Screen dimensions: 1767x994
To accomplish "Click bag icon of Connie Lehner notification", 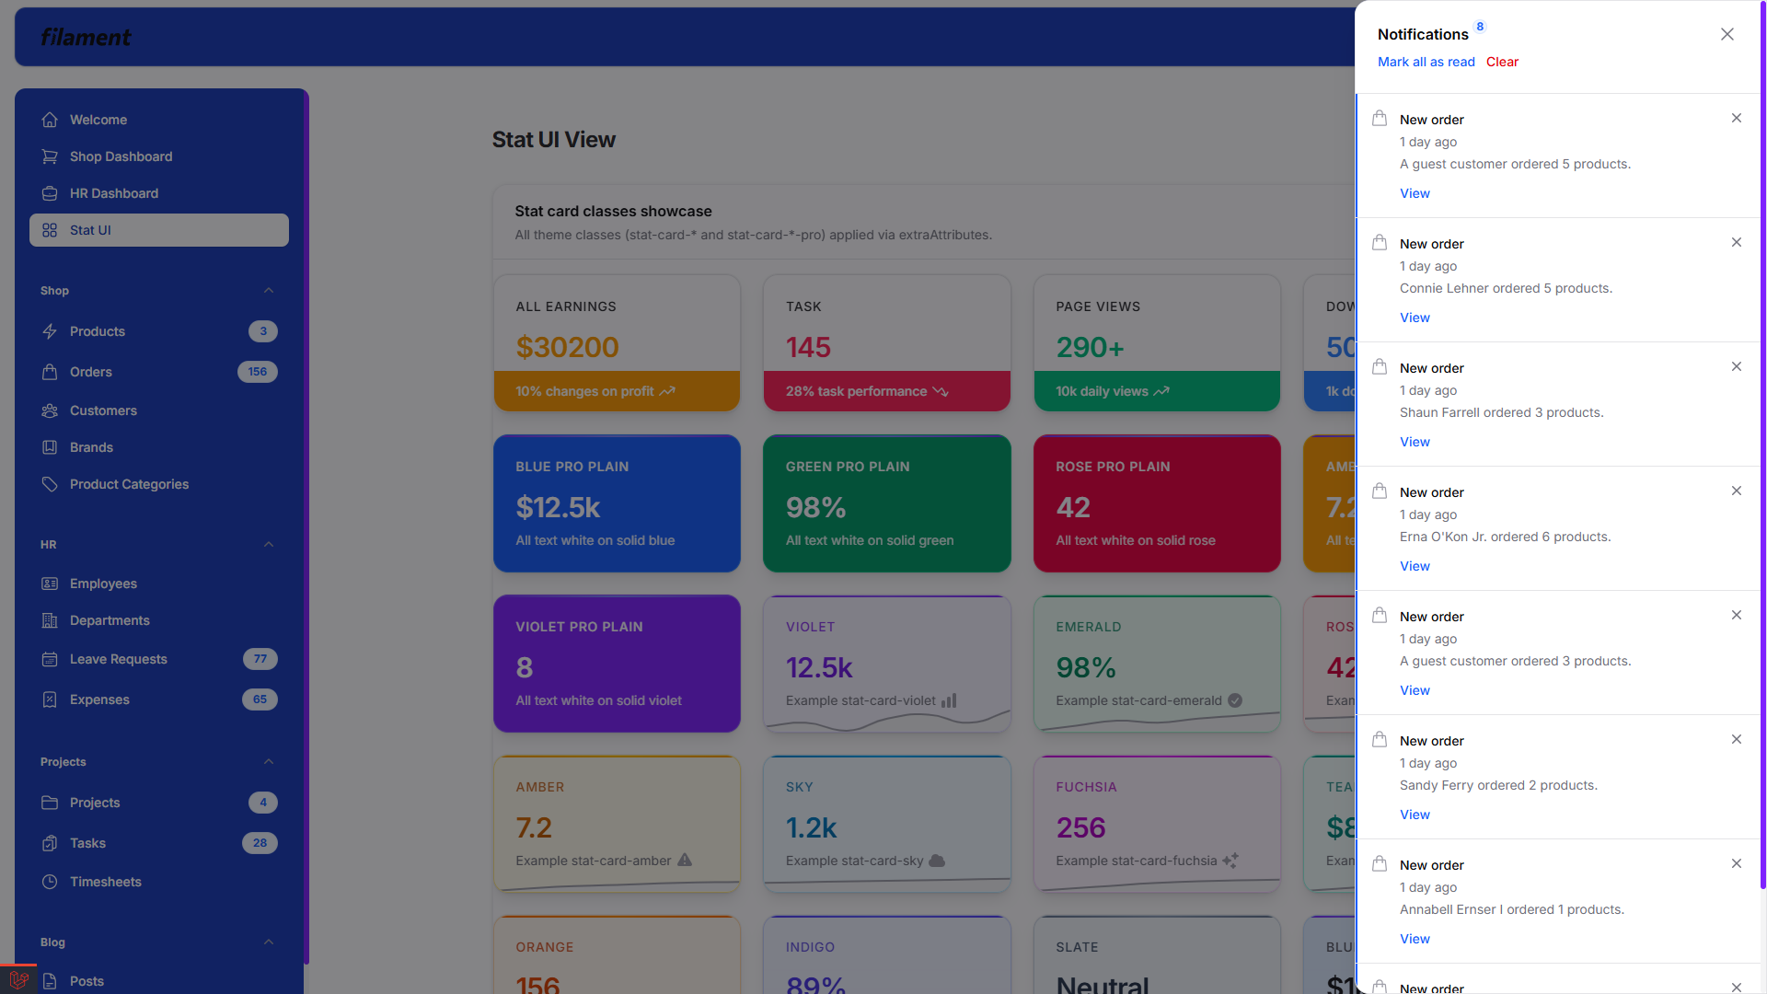I will [1380, 242].
